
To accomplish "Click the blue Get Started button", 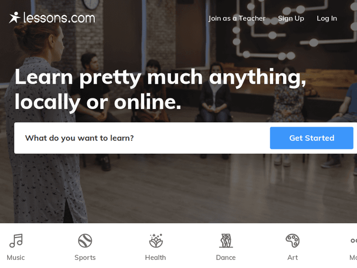I will (311, 138).
